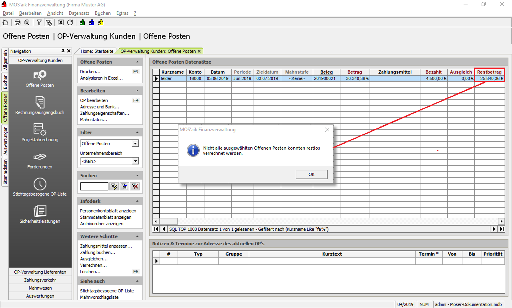The width and height of the screenshot is (512, 308).
Task: Click the Home icon in the toolbar
Action: (x=5, y=22)
